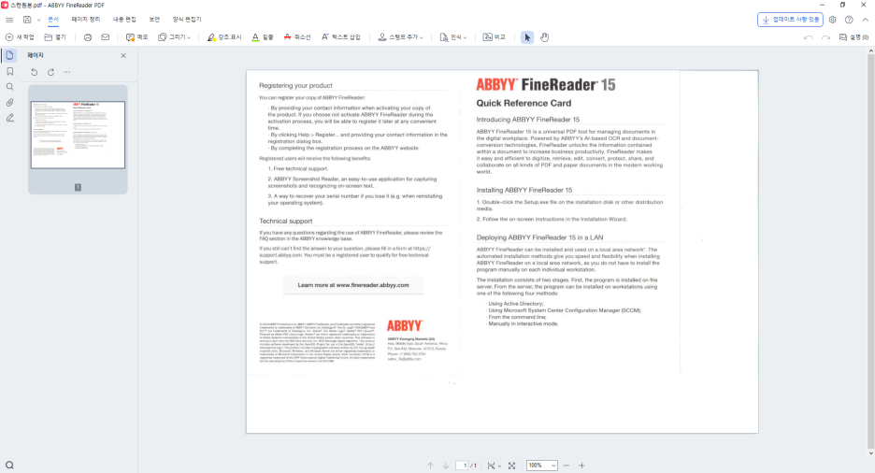The width and height of the screenshot is (875, 473).
Task: Click 열기 open file button
Action: 55,37
